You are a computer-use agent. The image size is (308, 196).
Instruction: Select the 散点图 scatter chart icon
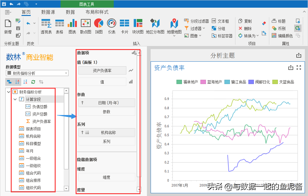click(x=85, y=27)
